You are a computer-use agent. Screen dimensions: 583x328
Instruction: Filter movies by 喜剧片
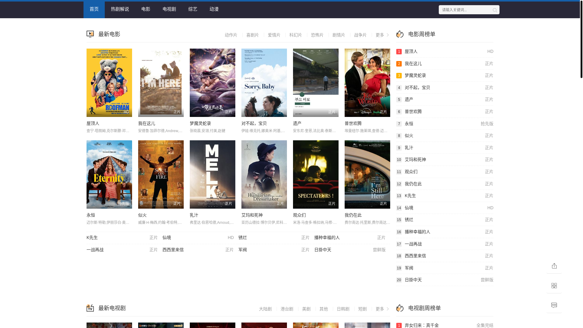click(252, 35)
